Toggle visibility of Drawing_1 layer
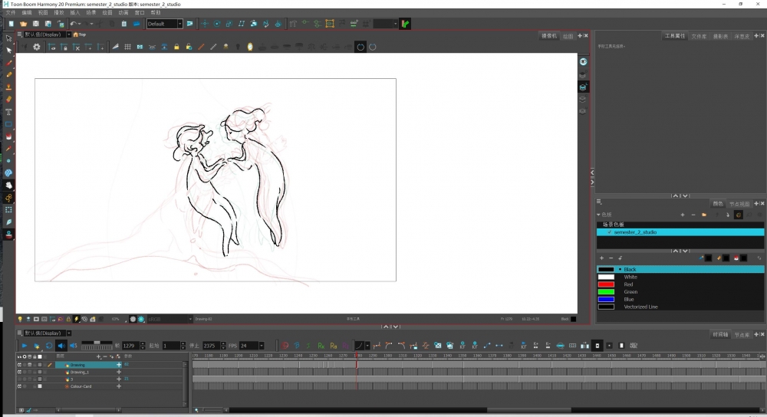The width and height of the screenshot is (767, 417). click(x=20, y=372)
